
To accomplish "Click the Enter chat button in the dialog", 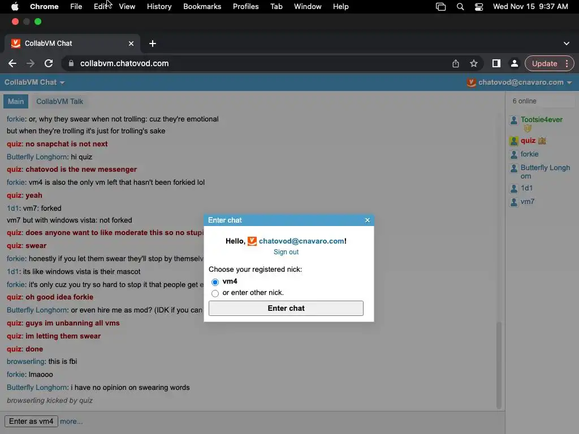I will click(x=286, y=308).
